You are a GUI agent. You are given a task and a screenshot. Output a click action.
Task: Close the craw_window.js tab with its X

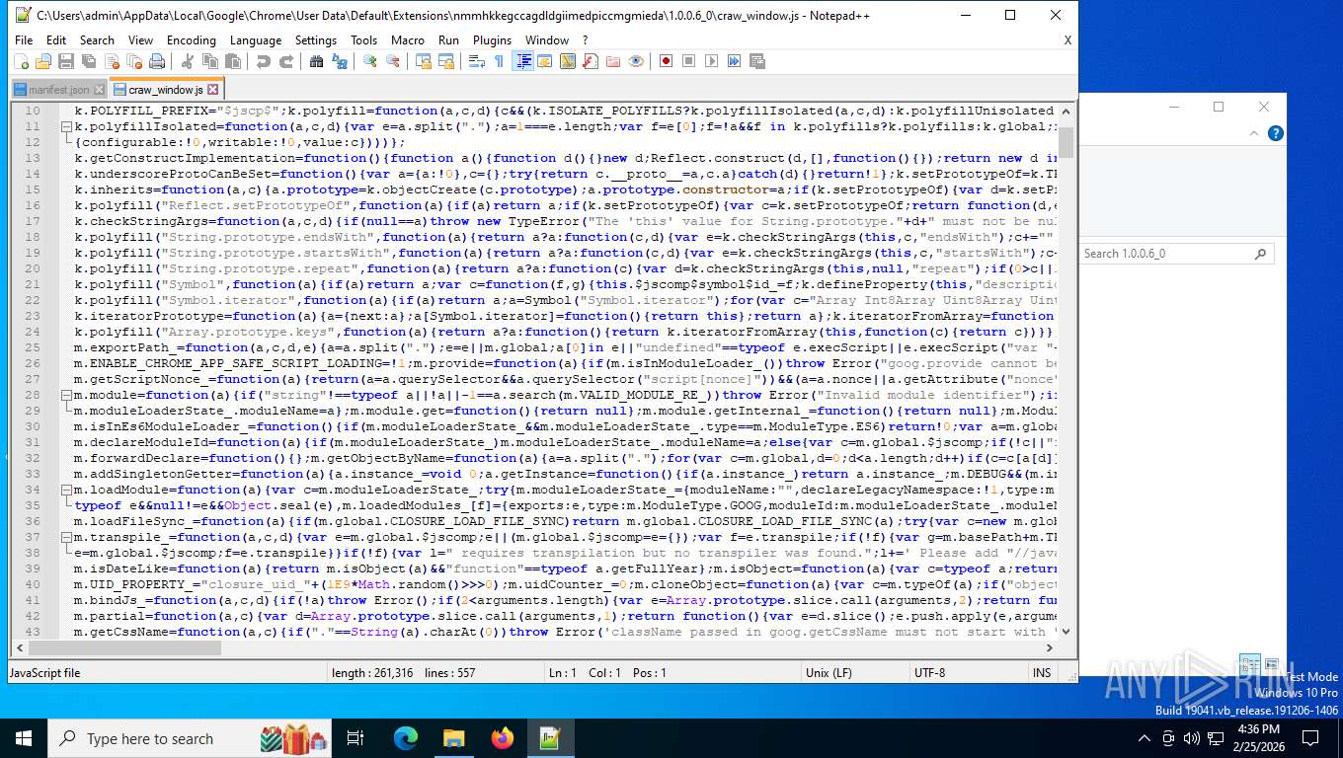pyautogui.click(x=212, y=89)
